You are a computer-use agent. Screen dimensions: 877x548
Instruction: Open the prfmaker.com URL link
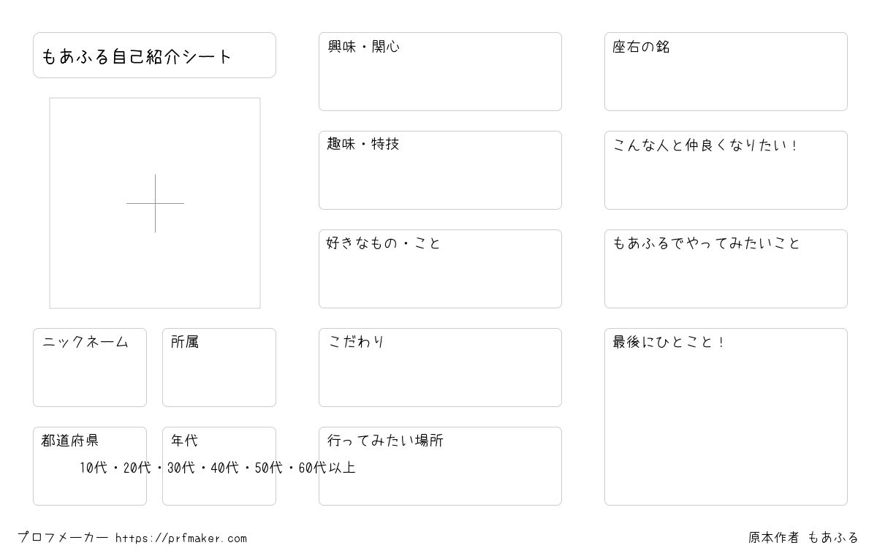181,539
